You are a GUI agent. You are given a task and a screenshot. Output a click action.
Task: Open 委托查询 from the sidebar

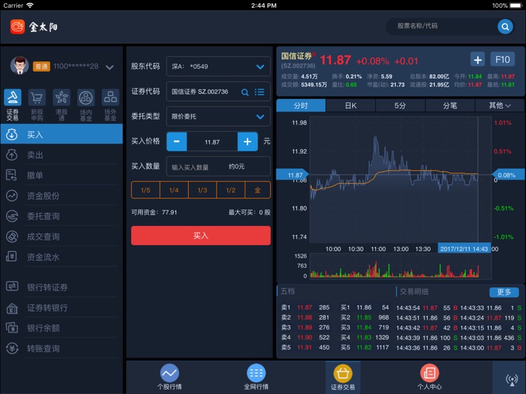(62, 216)
